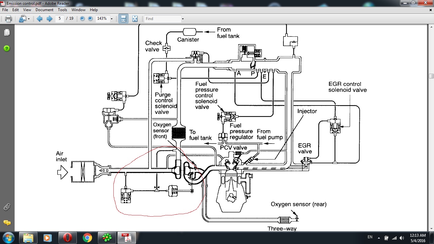The width and height of the screenshot is (434, 244).
Task: Open the green Help icon in sidebar
Action: [7, 49]
